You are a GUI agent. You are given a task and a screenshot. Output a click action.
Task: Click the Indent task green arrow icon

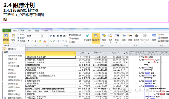click(54, 41)
